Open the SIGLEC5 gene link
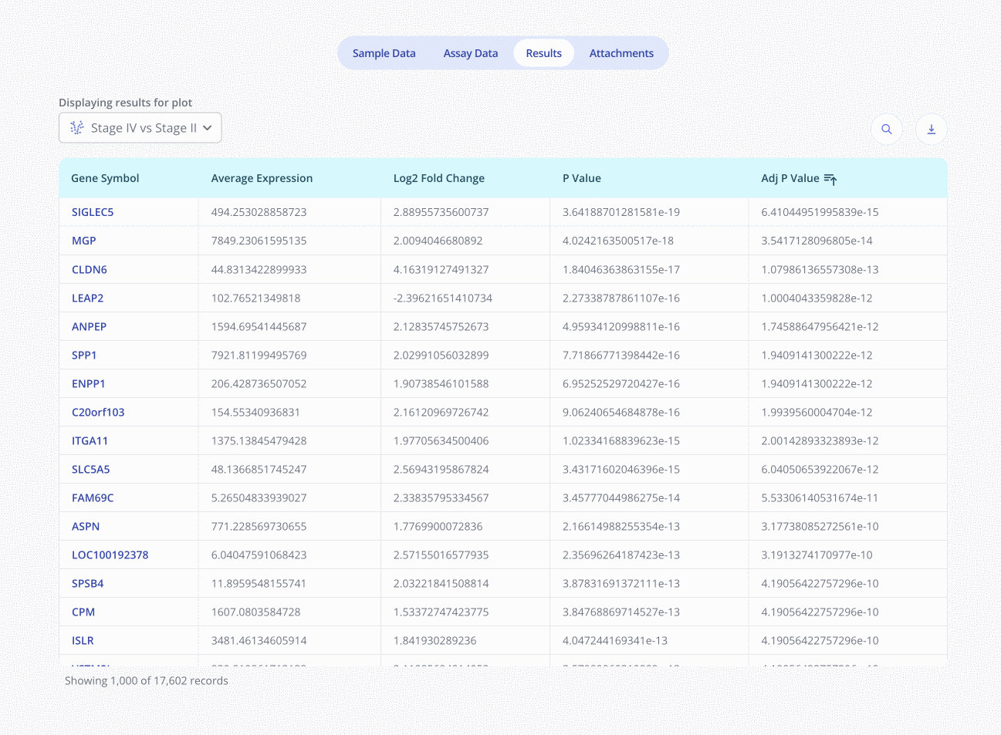 click(93, 212)
